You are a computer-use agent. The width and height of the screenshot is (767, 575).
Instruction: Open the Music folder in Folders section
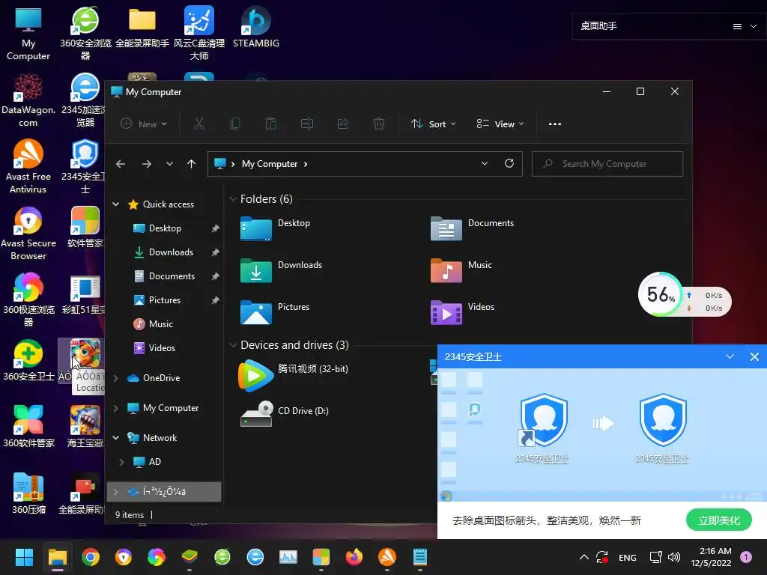tap(461, 270)
